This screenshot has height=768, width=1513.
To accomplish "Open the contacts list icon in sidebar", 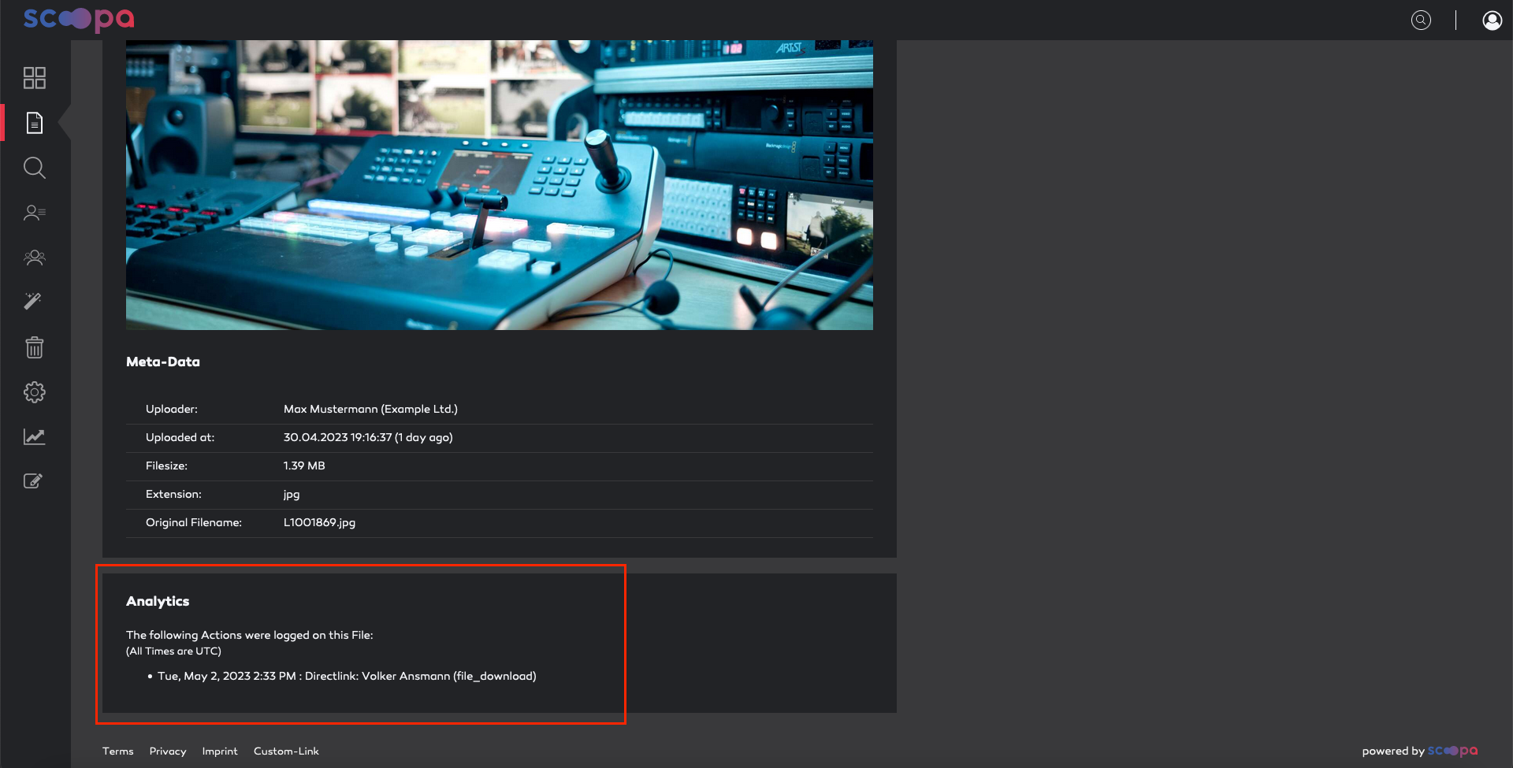I will (x=35, y=213).
